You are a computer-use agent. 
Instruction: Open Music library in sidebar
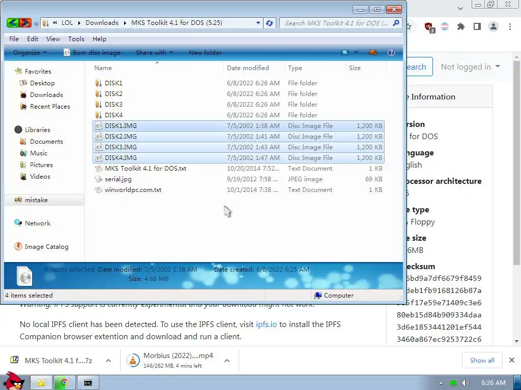(39, 153)
